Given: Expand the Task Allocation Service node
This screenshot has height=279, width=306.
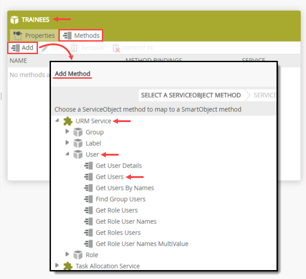Looking at the screenshot, I should coord(57,265).
